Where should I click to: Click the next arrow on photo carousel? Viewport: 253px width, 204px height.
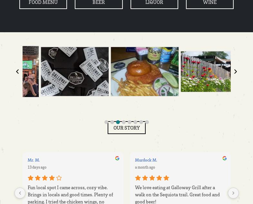[235, 72]
